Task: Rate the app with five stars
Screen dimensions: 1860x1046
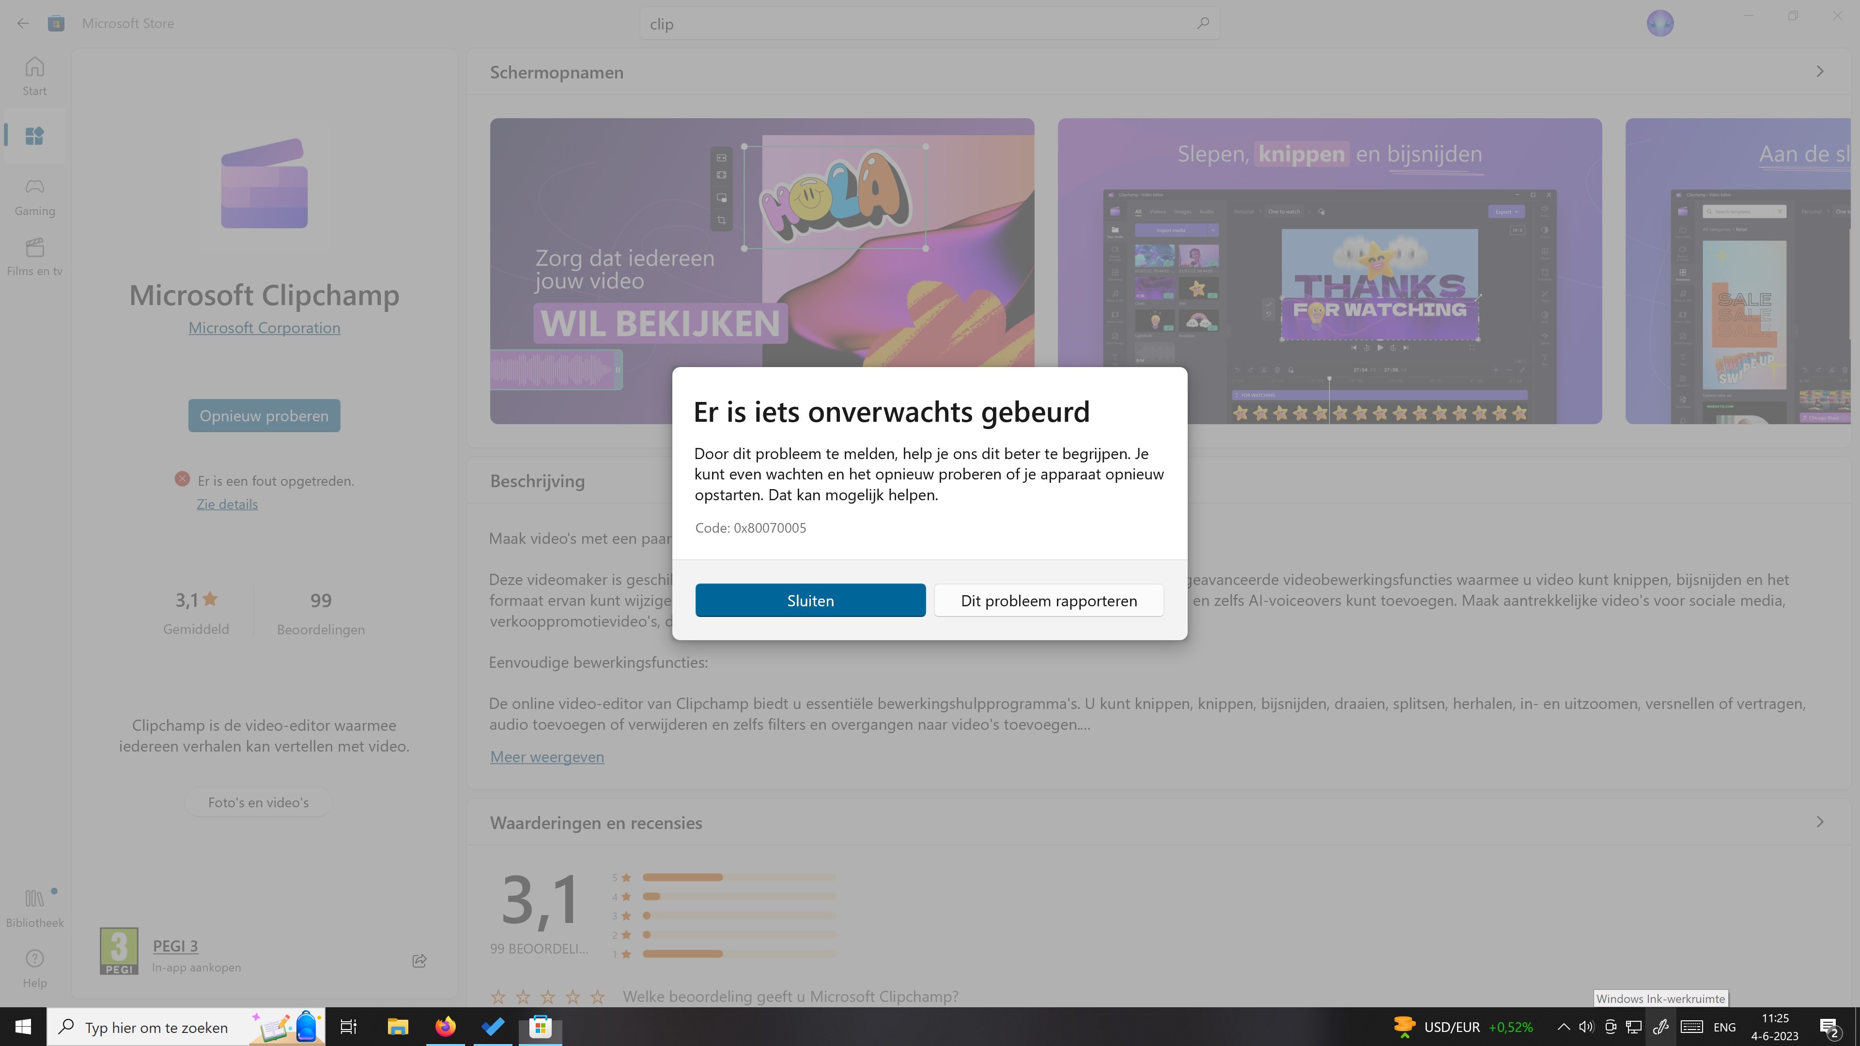Action: pos(598,997)
